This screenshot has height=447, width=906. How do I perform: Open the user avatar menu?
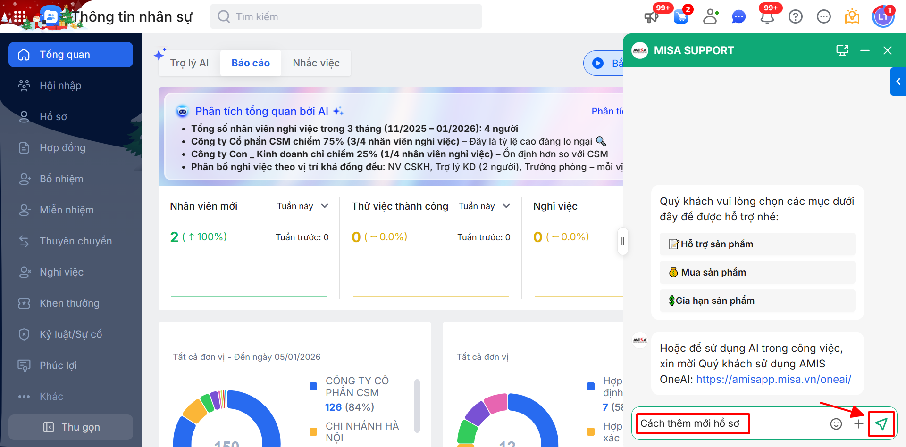tap(883, 17)
